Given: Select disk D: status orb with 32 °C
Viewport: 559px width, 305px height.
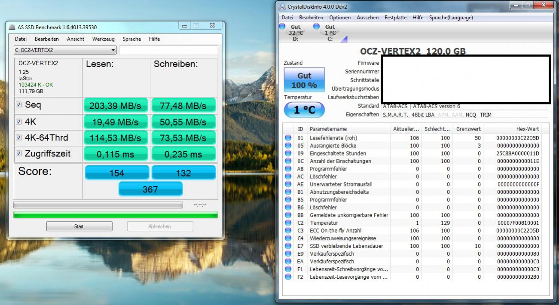Looking at the screenshot, I should [x=282, y=27].
